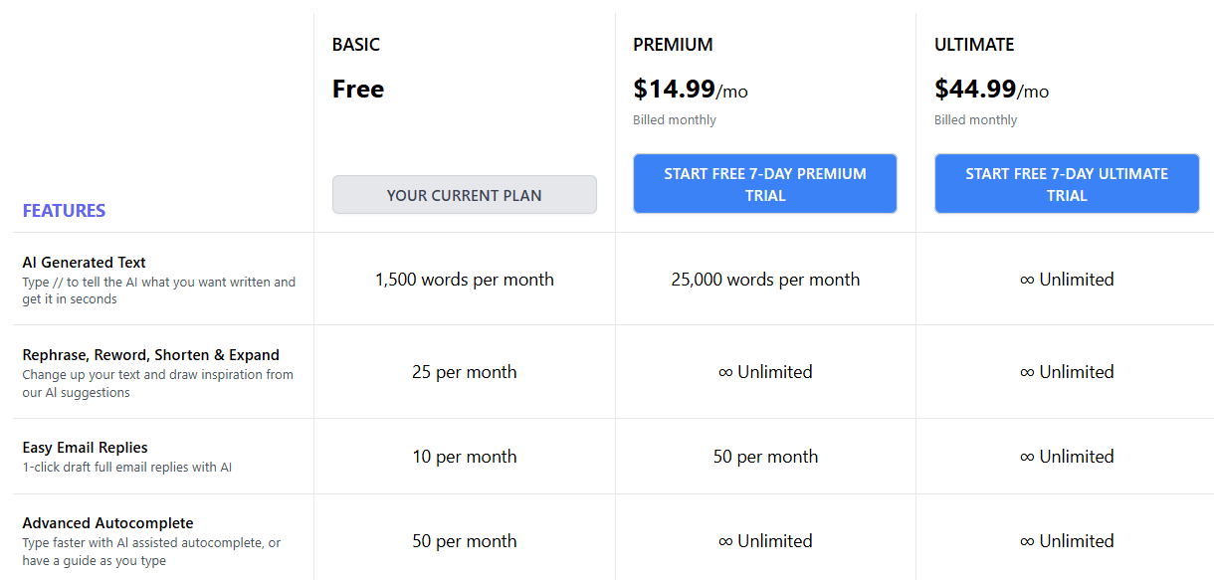Click Basic's 10 per month email replies
Image resolution: width=1214 pixels, height=580 pixels.
coord(464,457)
